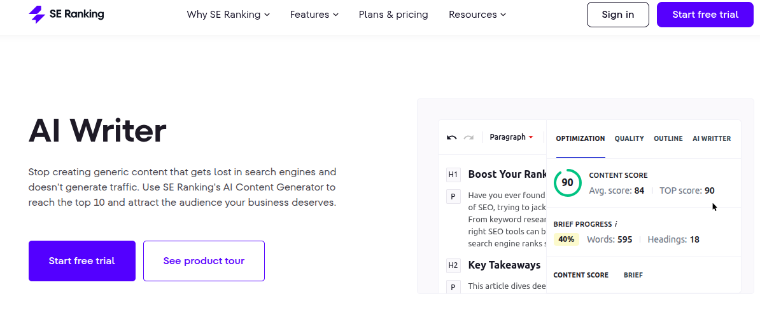Screen dimensions: 760x334
Task: Open the Paragraph style dropdown
Action: coord(511,137)
